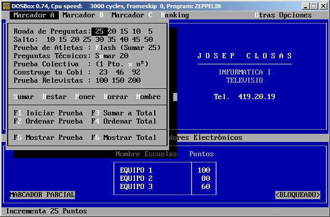
Task: Click the DOSBox icon in title bar
Action: [6, 6]
